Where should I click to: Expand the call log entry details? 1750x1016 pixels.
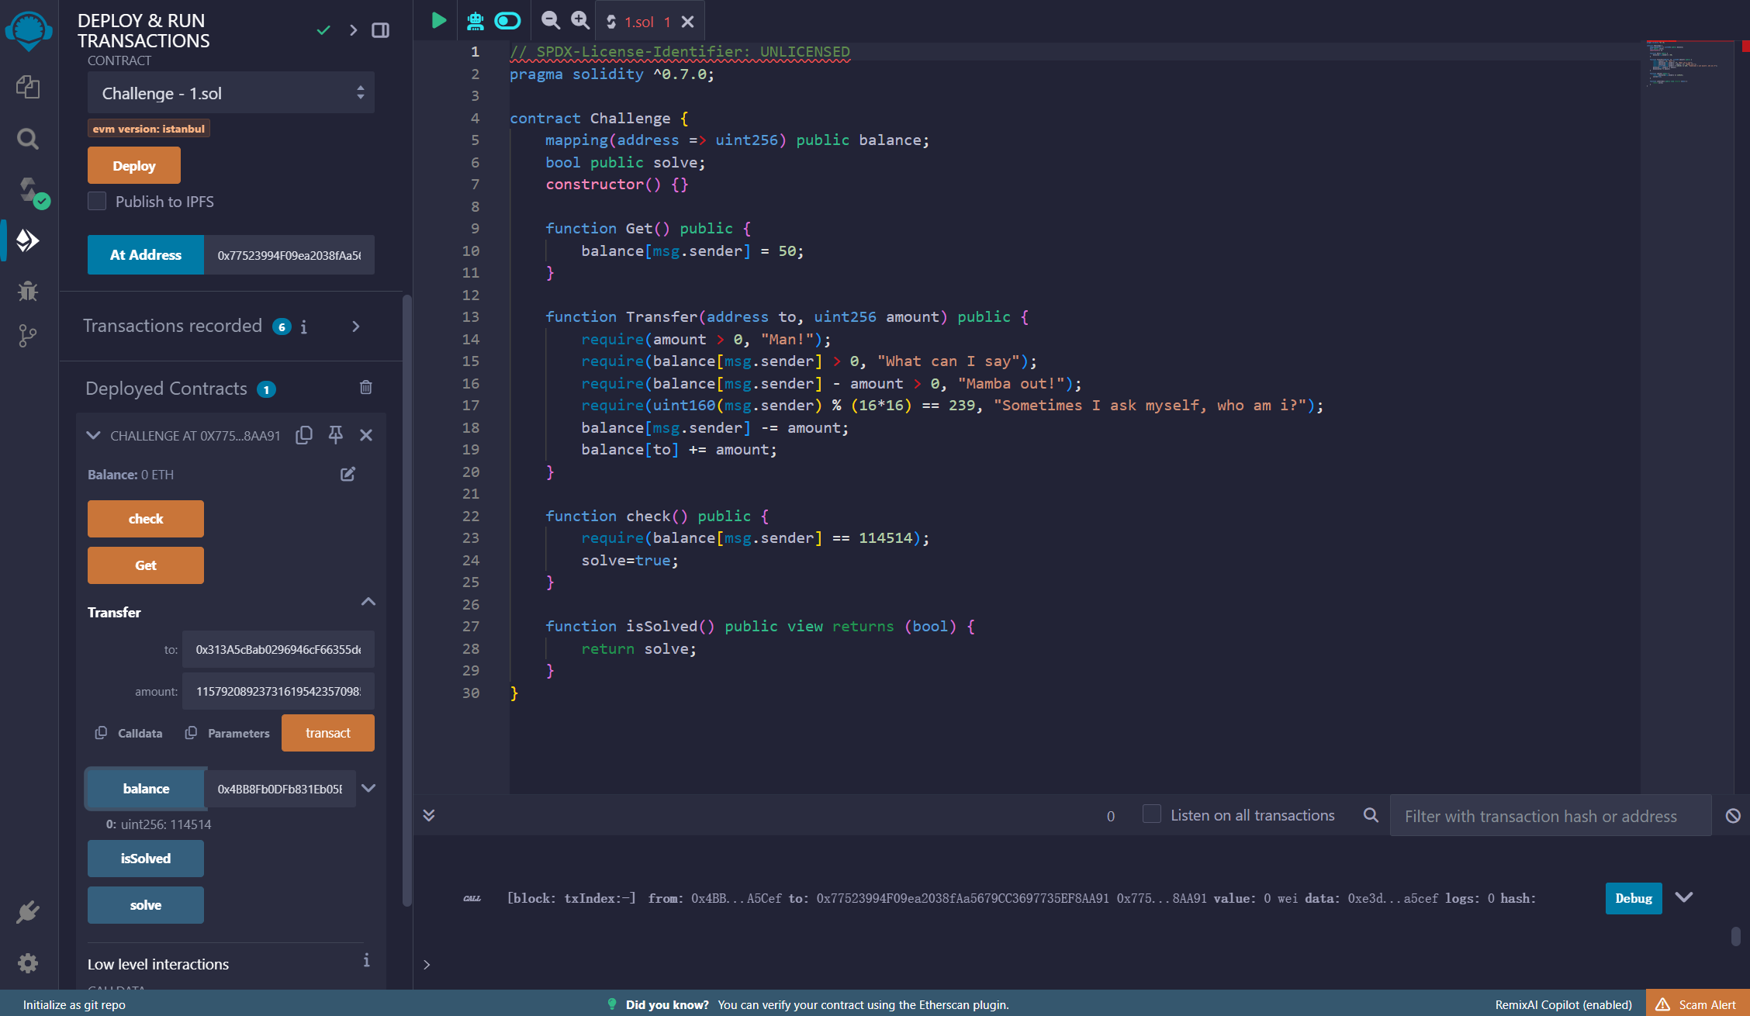click(1683, 897)
